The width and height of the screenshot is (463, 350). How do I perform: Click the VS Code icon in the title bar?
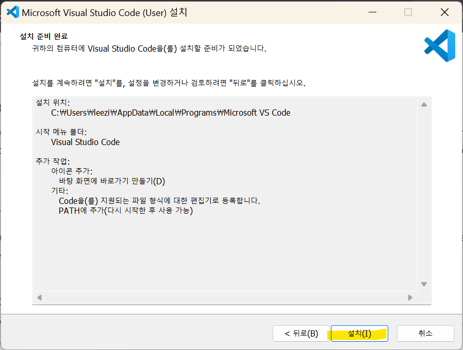click(x=12, y=12)
